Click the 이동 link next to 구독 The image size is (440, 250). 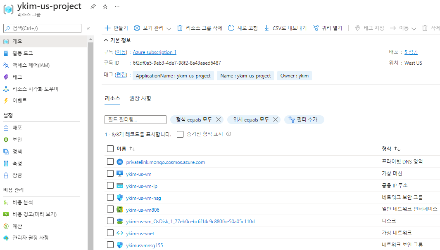tap(121, 52)
